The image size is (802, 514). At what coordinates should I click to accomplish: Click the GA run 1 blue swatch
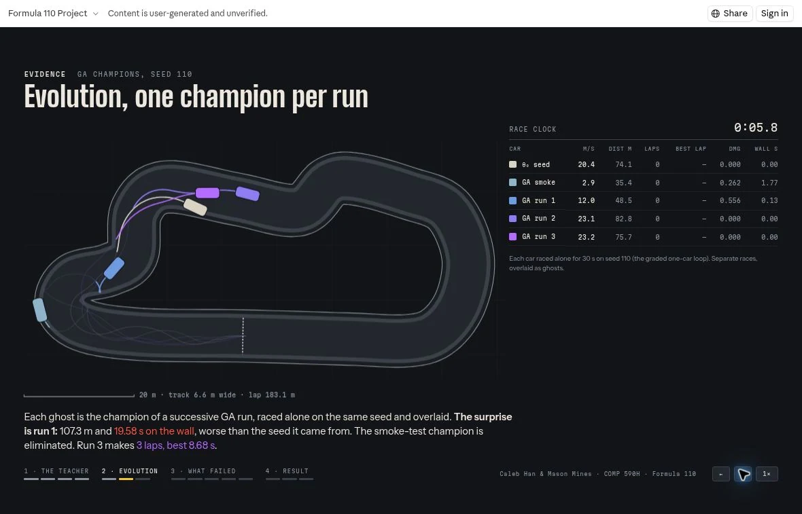[x=512, y=201]
